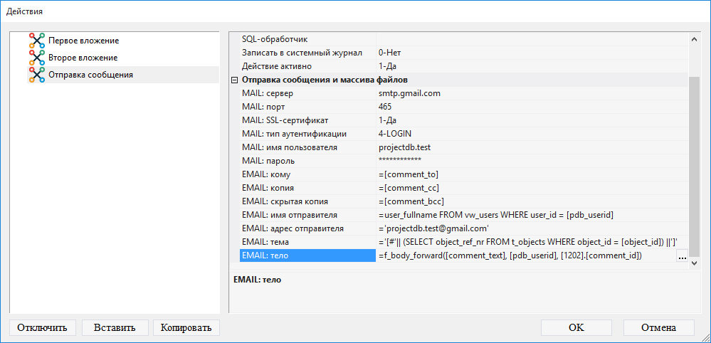
Task: Click the icon beside Первое вложение
Action: [x=36, y=41]
